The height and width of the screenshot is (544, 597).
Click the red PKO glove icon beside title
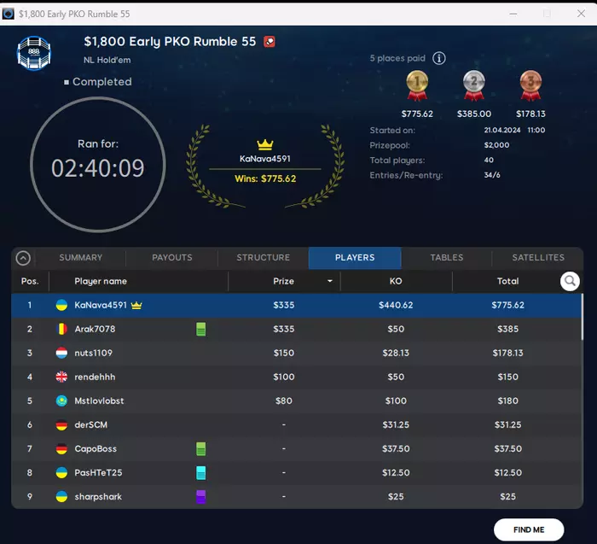coord(270,42)
